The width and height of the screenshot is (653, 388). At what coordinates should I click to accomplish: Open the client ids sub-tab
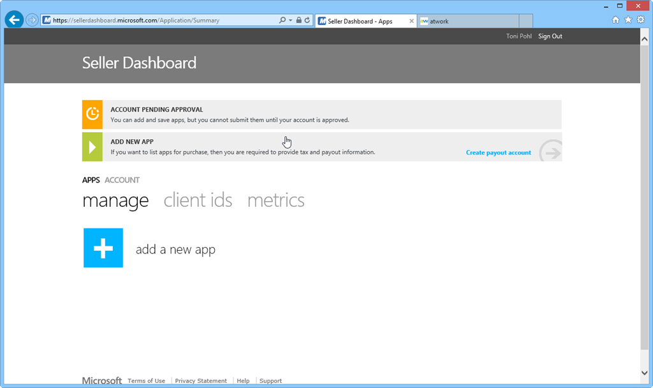pos(198,200)
